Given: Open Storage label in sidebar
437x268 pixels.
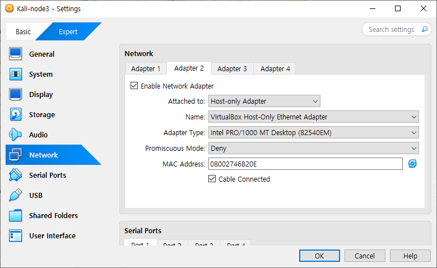Looking at the screenshot, I should pyautogui.click(x=42, y=114).
